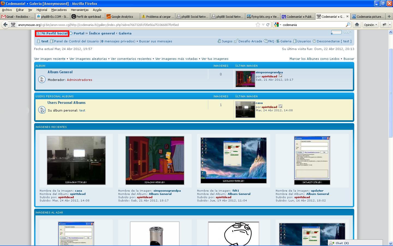Image resolution: width=393 pixels, height=246 pixels.
Task: Go back with the Firefox back arrow
Action: pos(5,25)
